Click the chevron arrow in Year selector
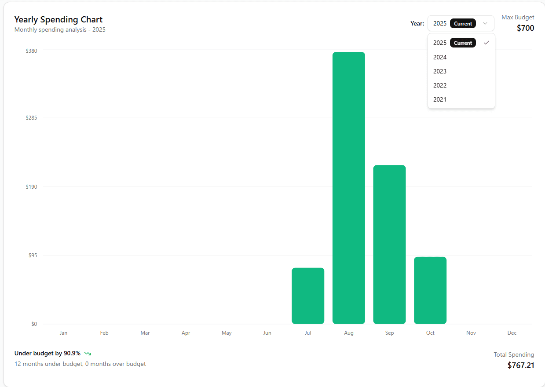The height and width of the screenshot is (387, 545). click(485, 23)
